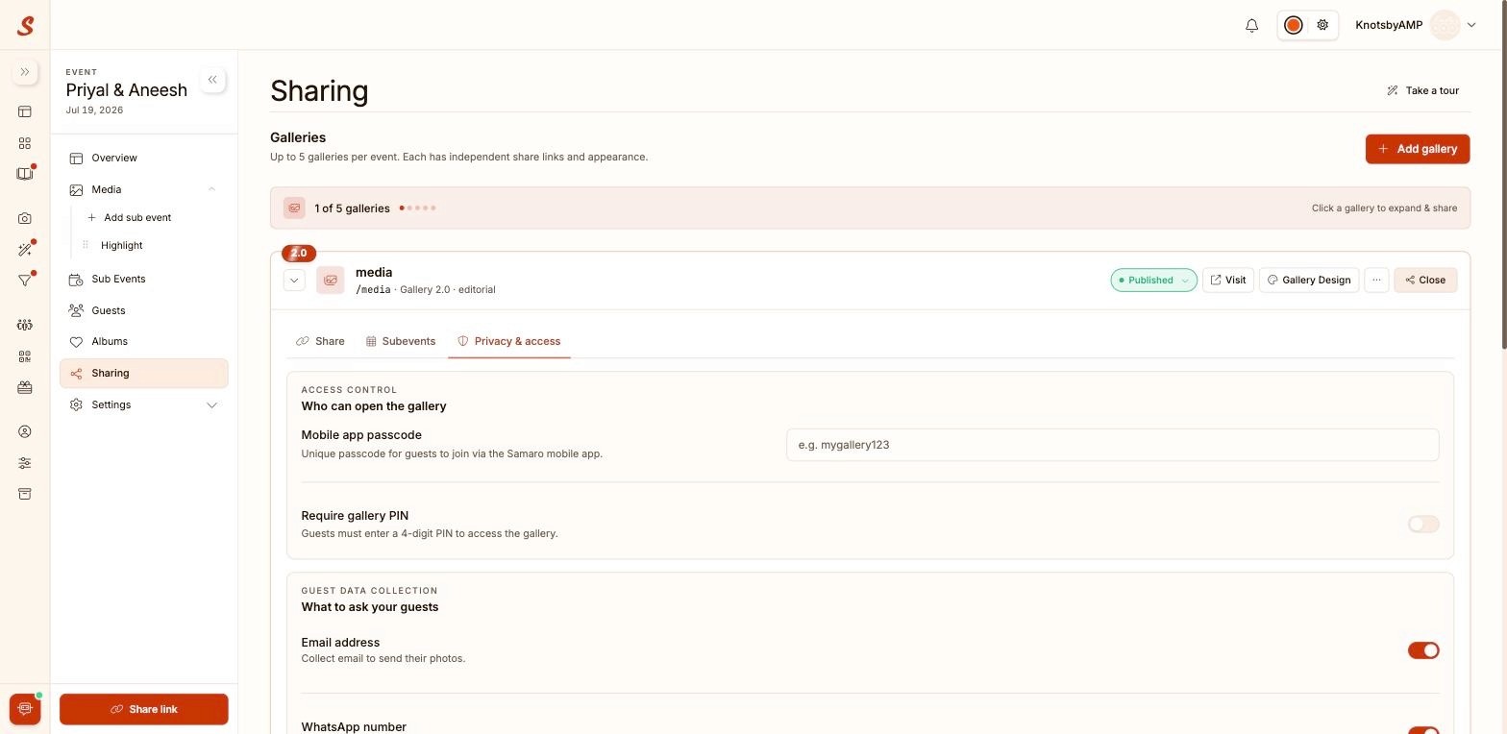Image resolution: width=1507 pixels, height=734 pixels.
Task: Click the Share link button
Action: (x=144, y=709)
